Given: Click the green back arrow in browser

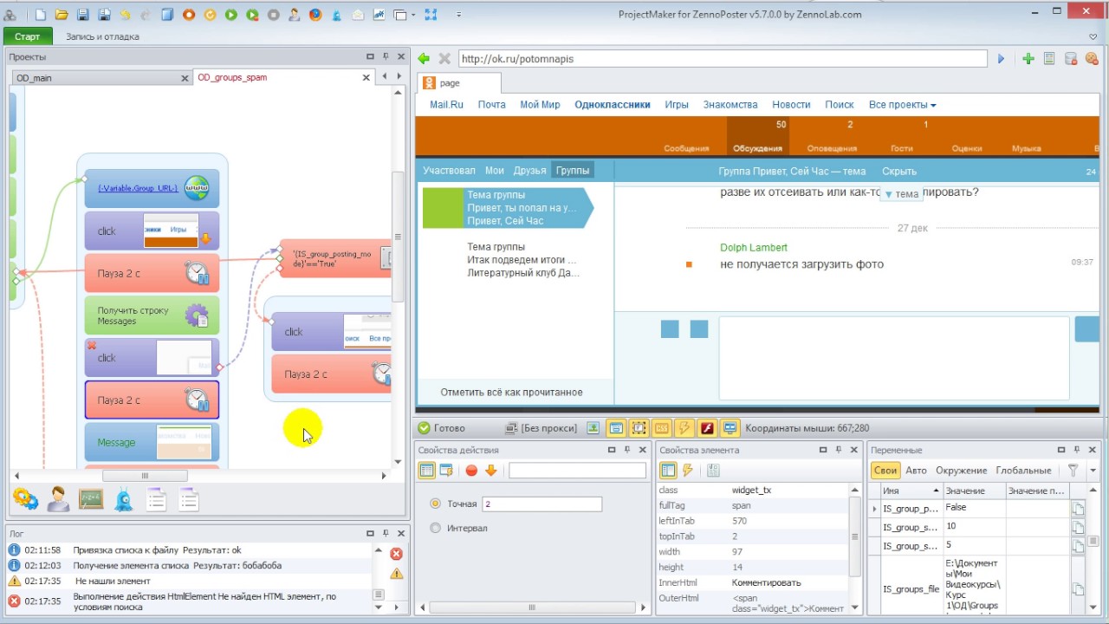Looking at the screenshot, I should [x=424, y=59].
